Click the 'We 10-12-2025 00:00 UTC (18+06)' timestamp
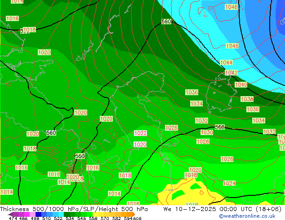Viewport: 285px width, 220px height. click(223, 209)
